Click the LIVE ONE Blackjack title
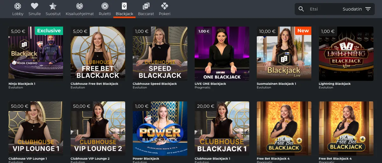 tap(210, 84)
